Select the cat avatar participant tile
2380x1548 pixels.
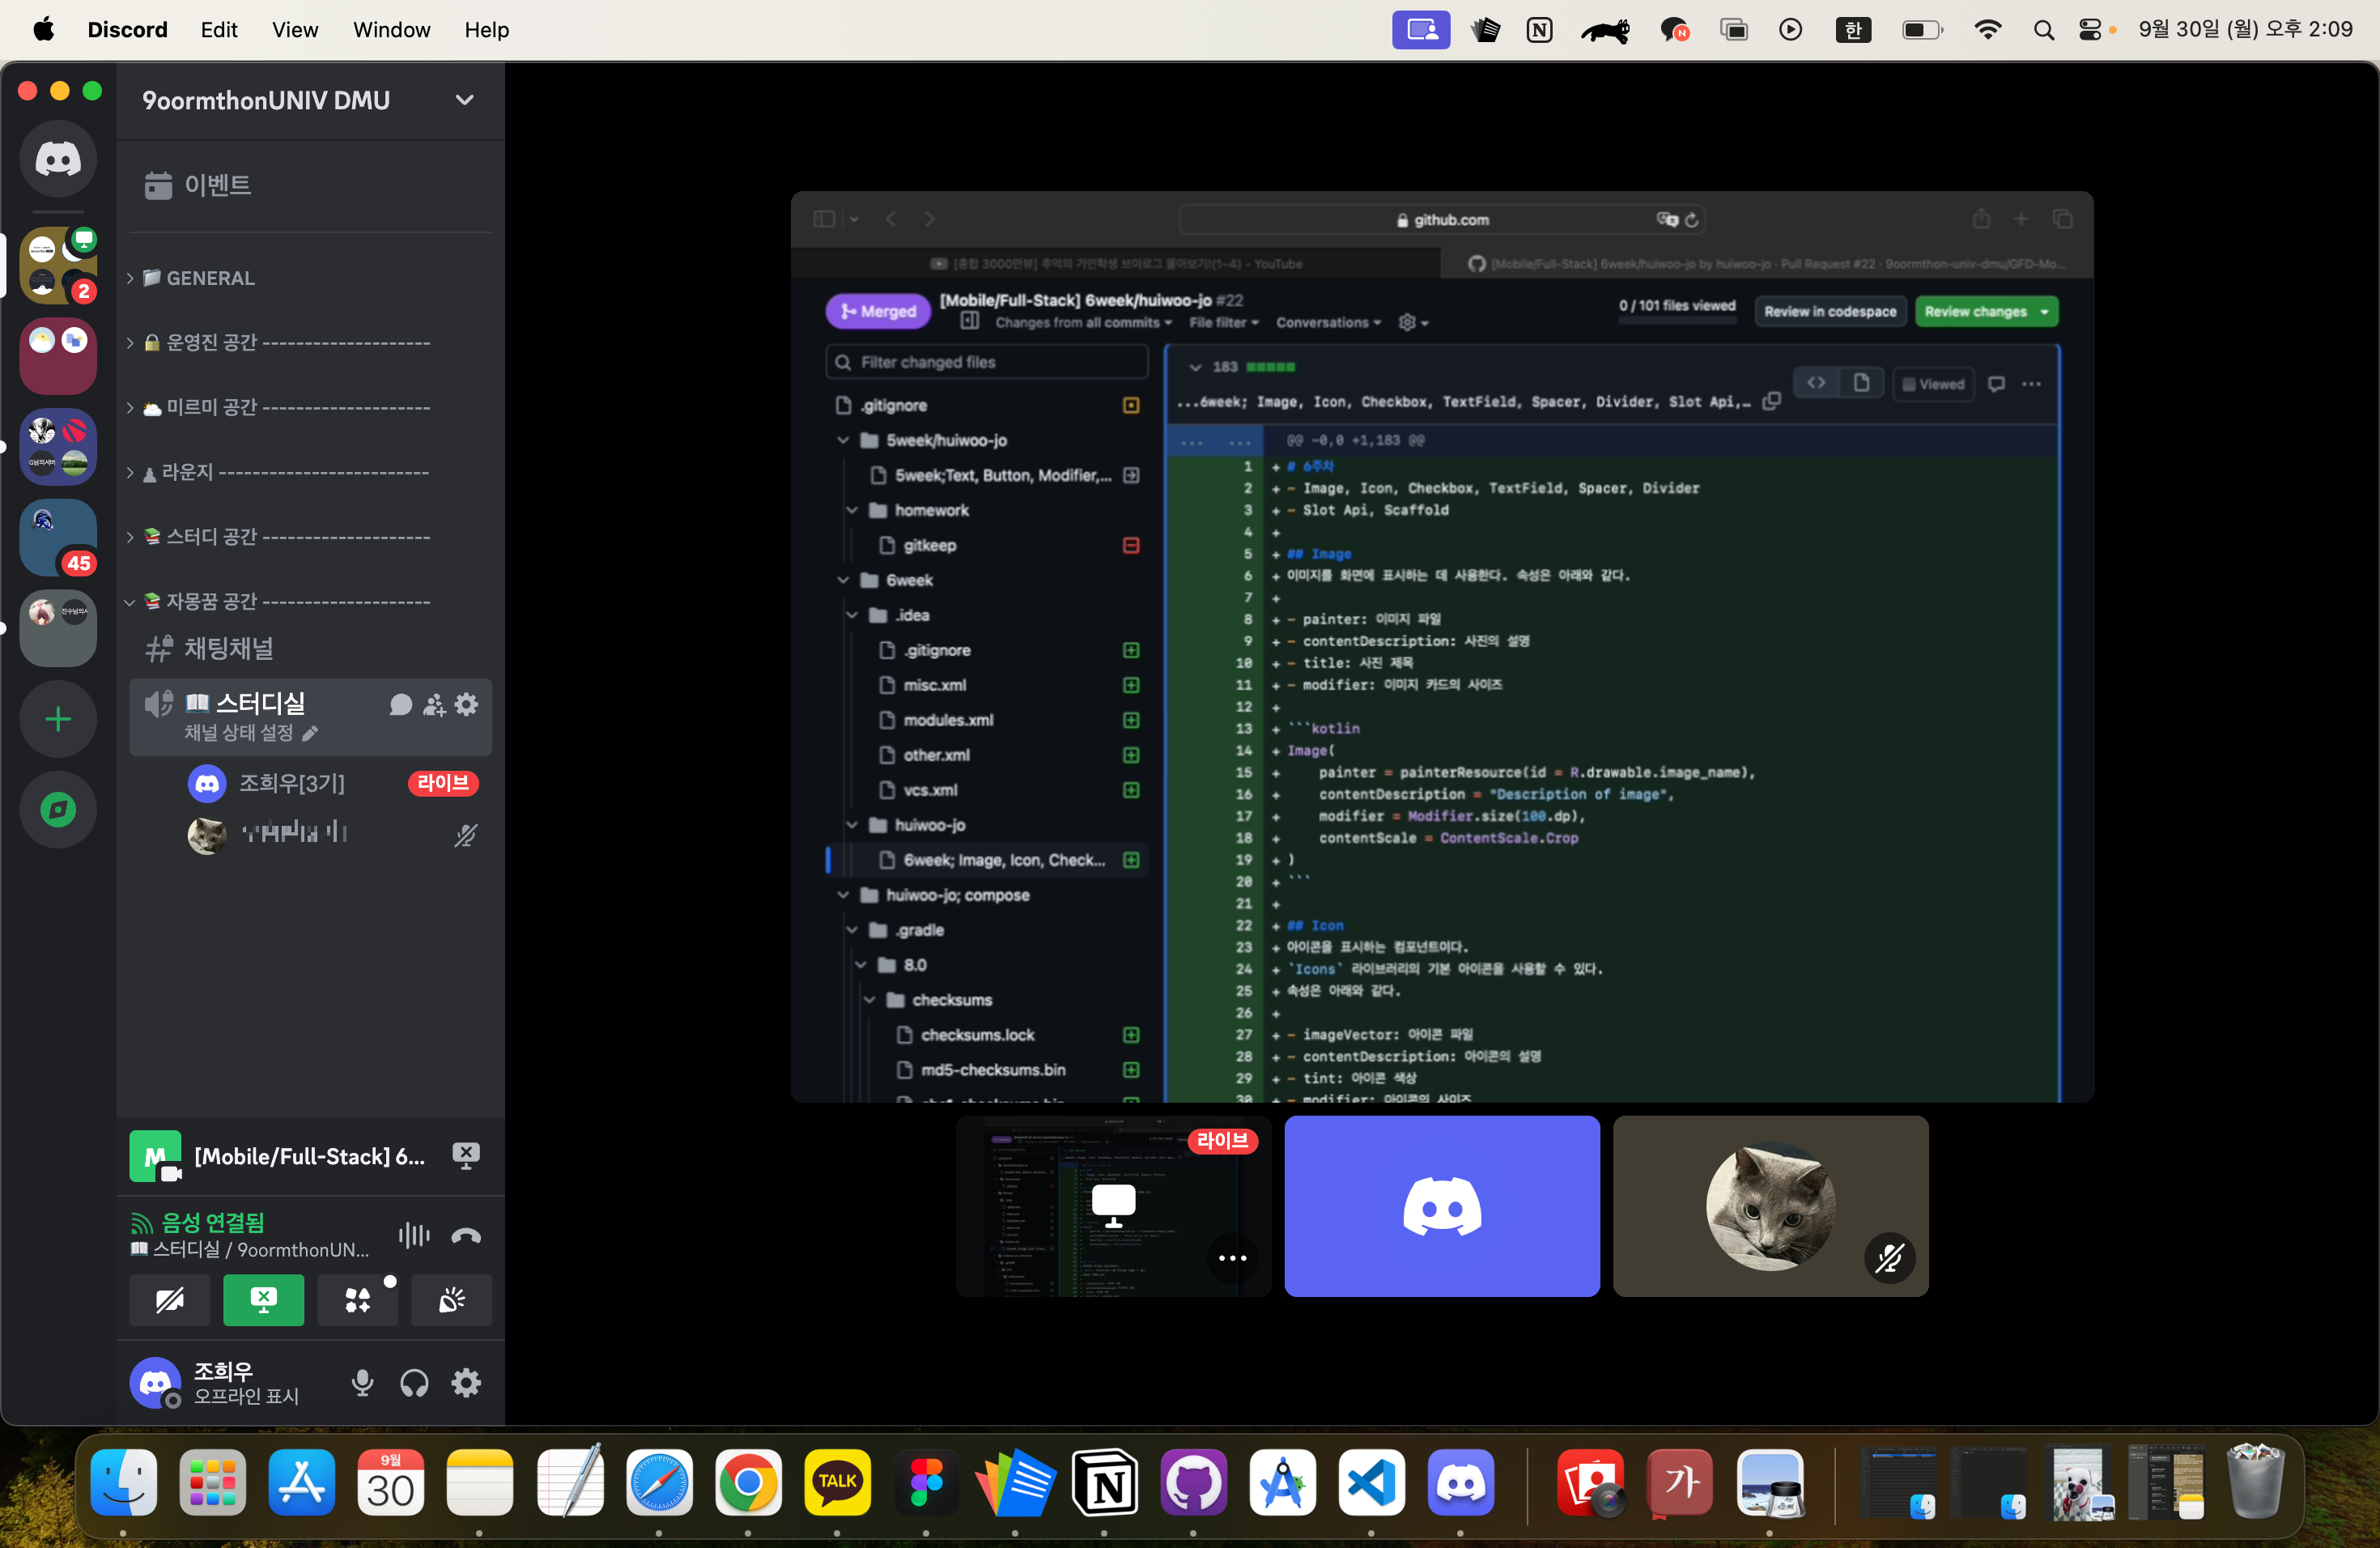(x=1769, y=1206)
